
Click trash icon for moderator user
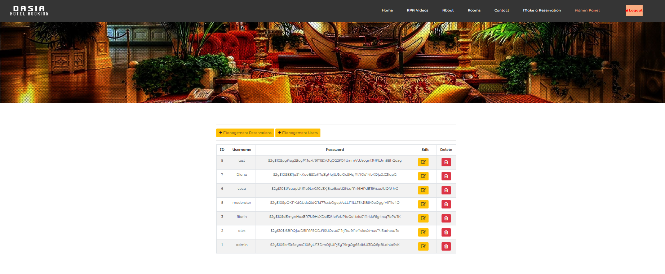446,204
